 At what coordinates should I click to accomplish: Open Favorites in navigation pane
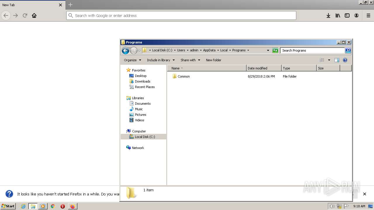[138, 70]
